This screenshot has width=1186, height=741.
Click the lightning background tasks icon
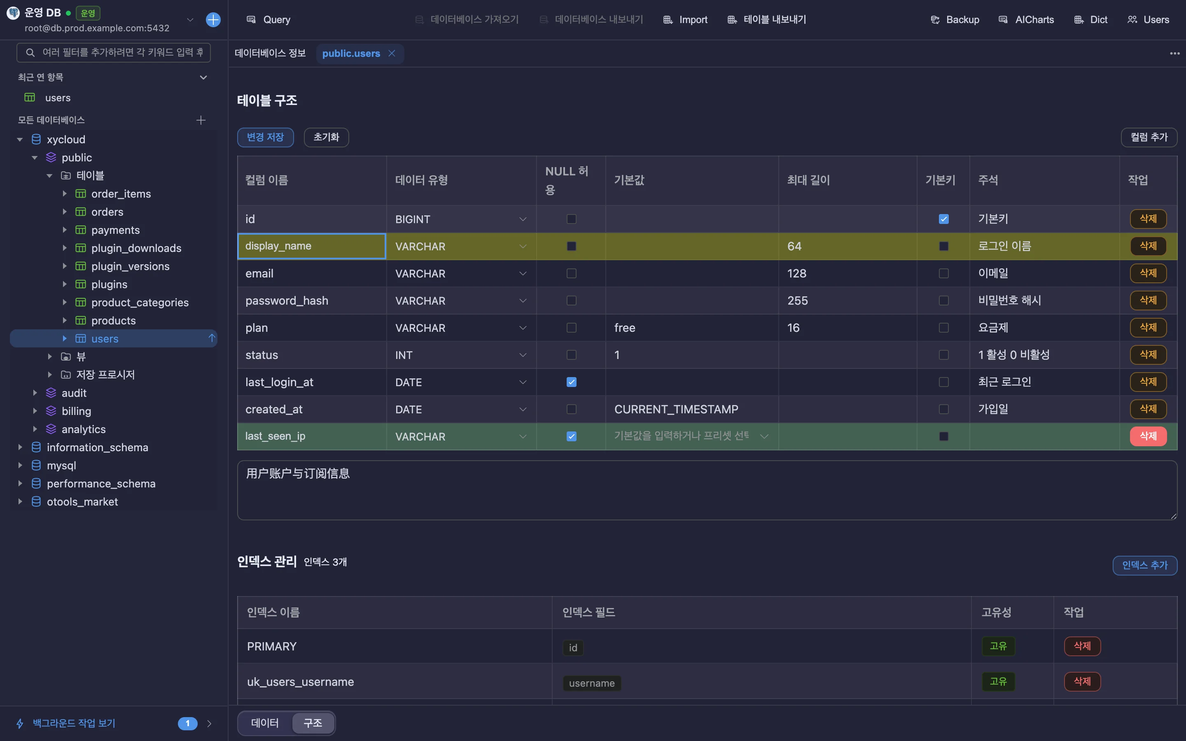(x=20, y=723)
